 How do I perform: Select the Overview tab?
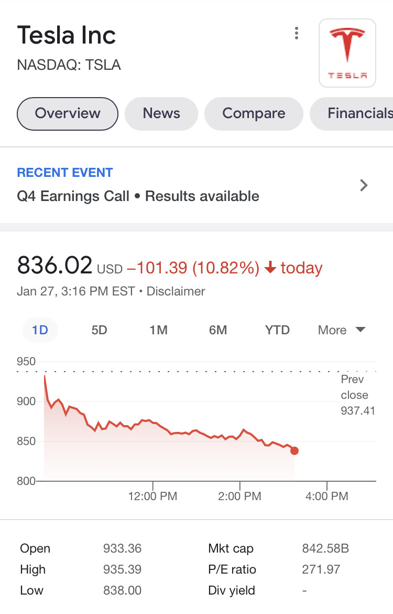(x=68, y=113)
